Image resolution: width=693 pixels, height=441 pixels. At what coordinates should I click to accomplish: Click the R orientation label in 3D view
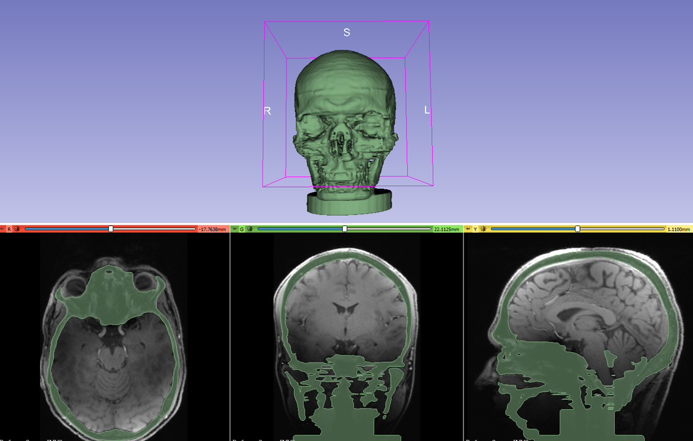click(x=268, y=111)
